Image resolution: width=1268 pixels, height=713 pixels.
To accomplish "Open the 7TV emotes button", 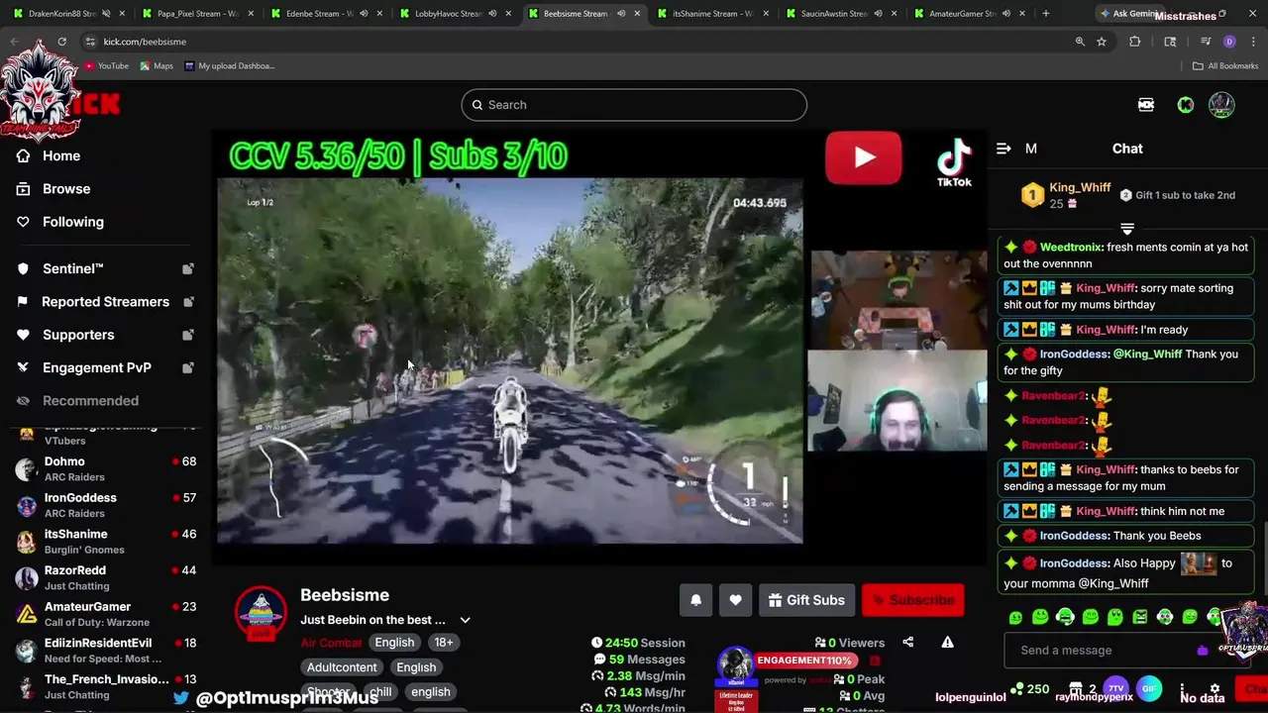I will [x=1115, y=688].
